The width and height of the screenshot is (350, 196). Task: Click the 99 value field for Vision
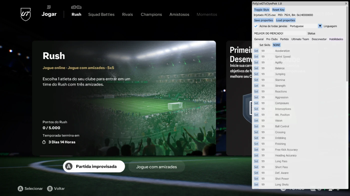pos(267,121)
